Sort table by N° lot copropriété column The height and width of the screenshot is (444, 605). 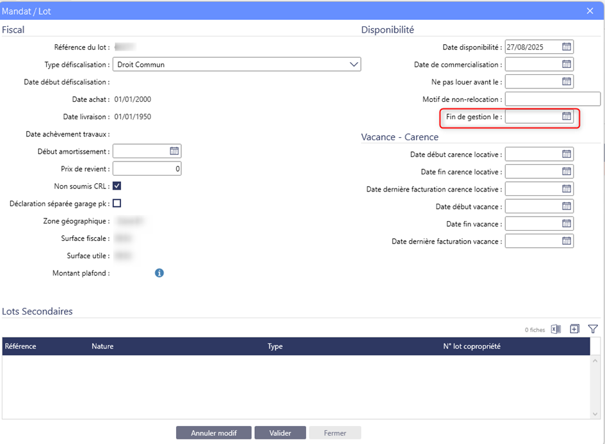[x=471, y=346]
